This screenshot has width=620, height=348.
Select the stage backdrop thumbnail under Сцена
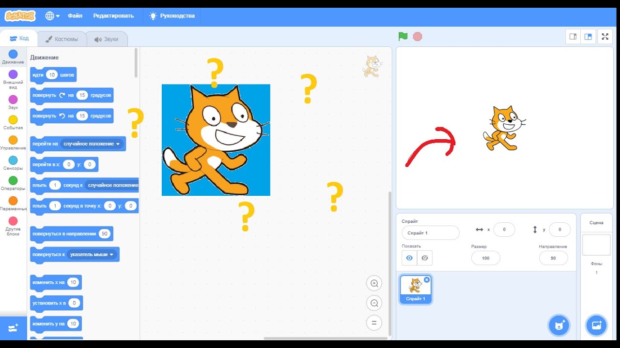[x=596, y=245]
